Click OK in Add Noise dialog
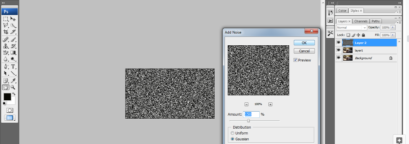The height and width of the screenshot is (144, 409). (x=304, y=43)
